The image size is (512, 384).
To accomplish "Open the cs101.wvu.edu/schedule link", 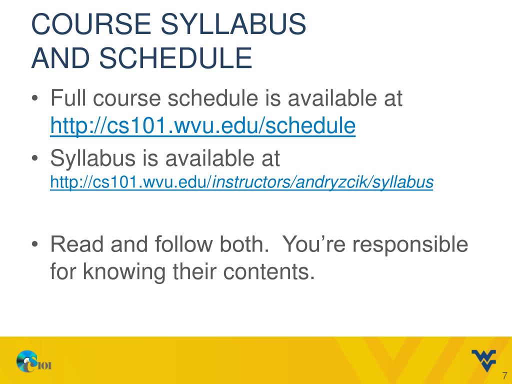I will [x=203, y=125].
